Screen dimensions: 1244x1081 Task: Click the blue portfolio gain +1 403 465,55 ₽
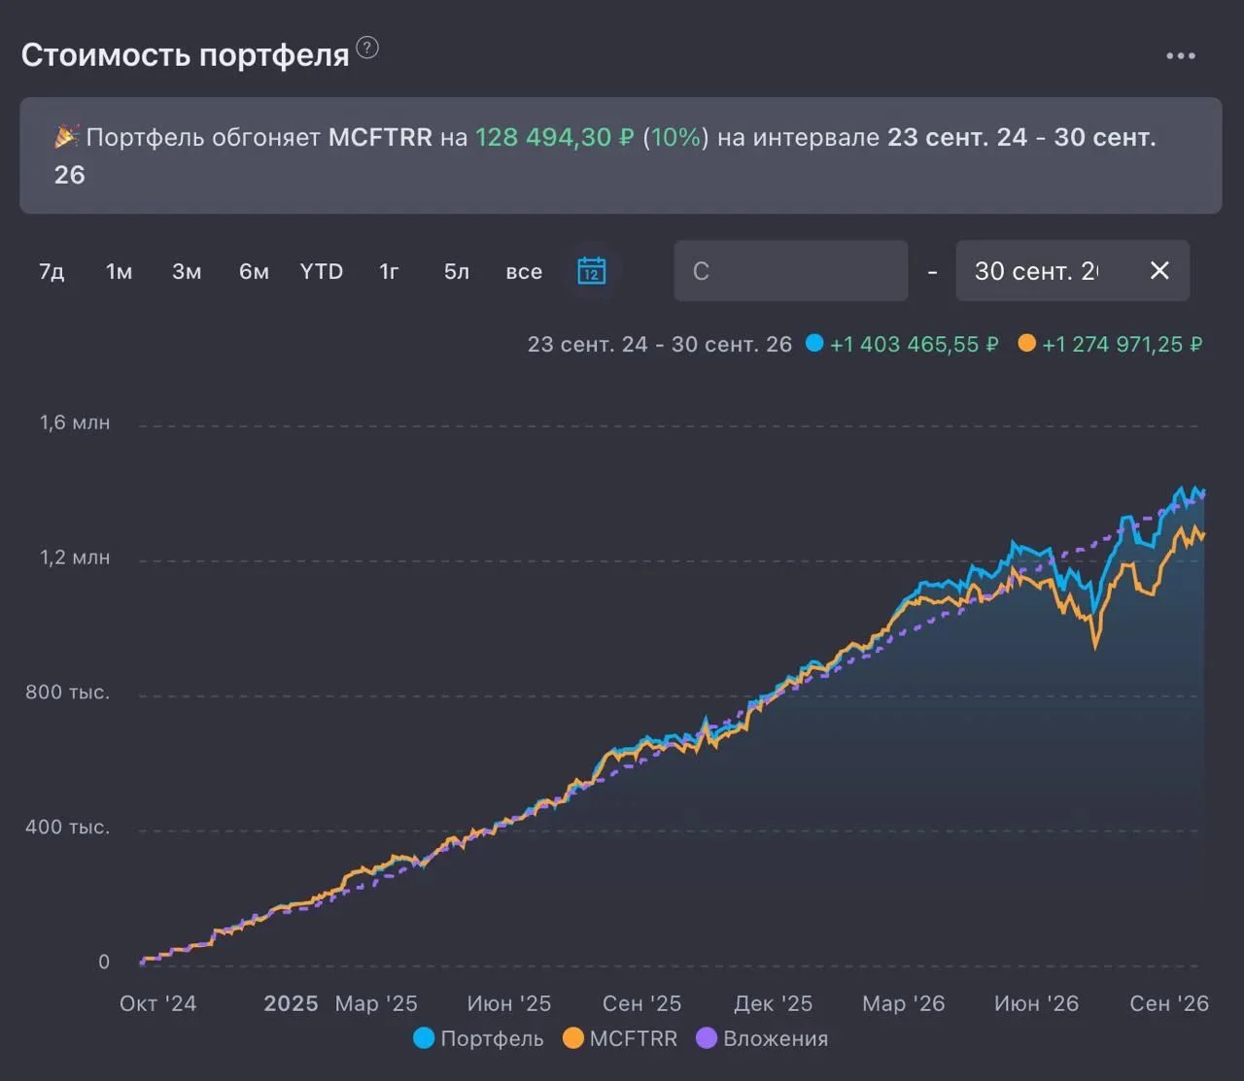914,344
